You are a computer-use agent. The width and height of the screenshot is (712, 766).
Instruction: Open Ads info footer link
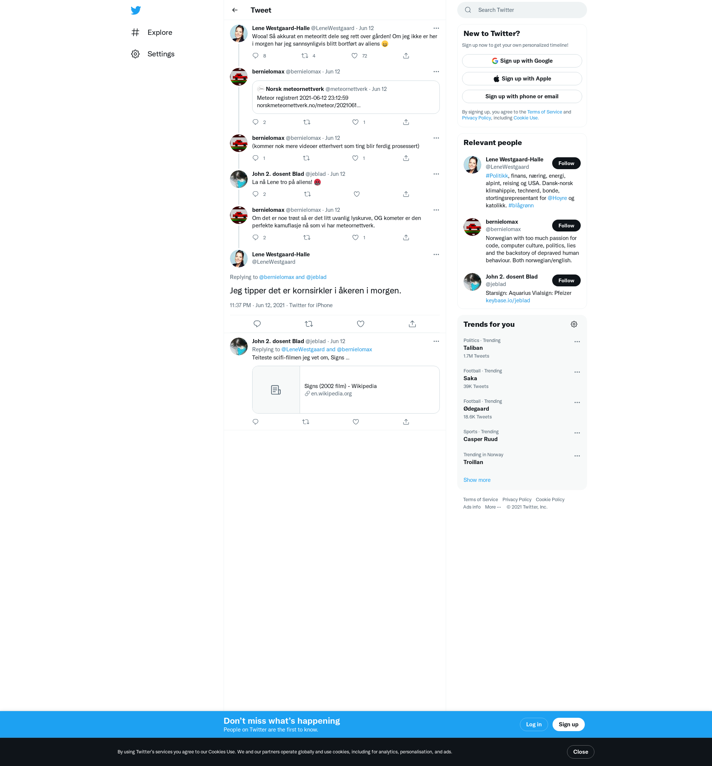click(472, 507)
